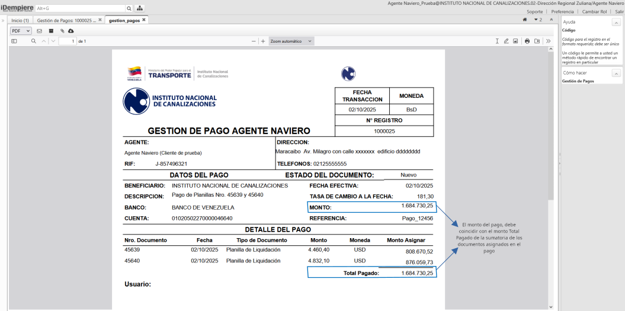Click the account number 01020502270000046640
Image resolution: width=625 pixels, height=311 pixels.
pos(202,219)
